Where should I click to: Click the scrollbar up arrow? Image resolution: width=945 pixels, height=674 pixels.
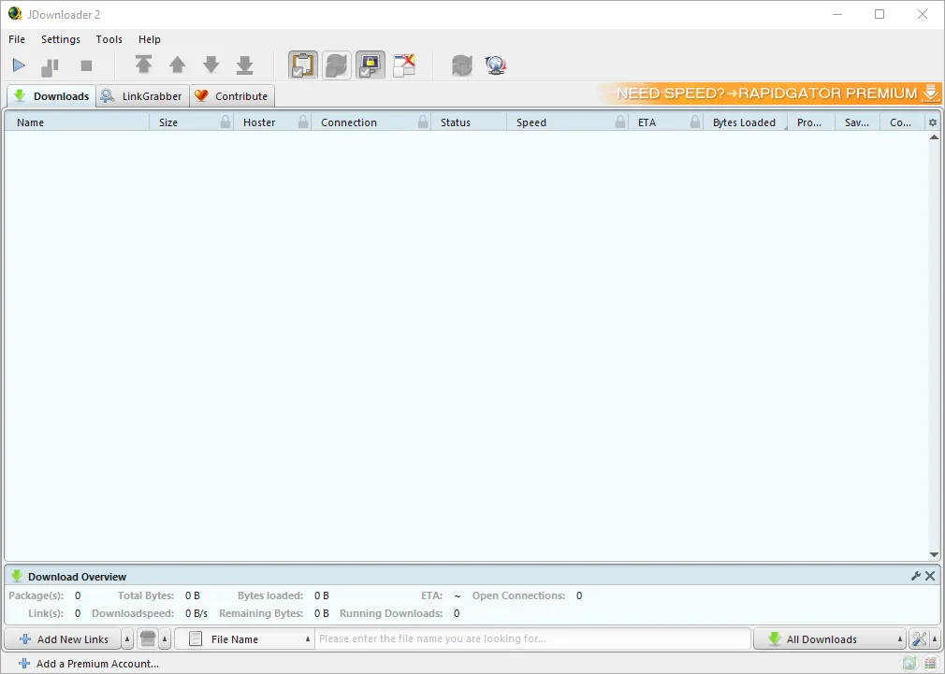tap(934, 137)
